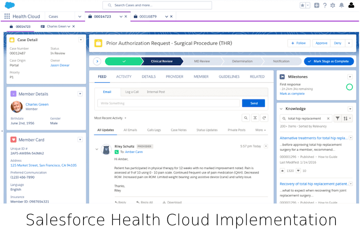The image size is (360, 232).
Task: Open the Favorites star icon
Action: tap(303, 5)
